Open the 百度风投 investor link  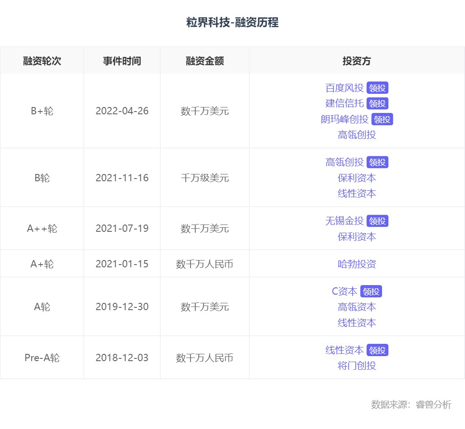tap(344, 88)
